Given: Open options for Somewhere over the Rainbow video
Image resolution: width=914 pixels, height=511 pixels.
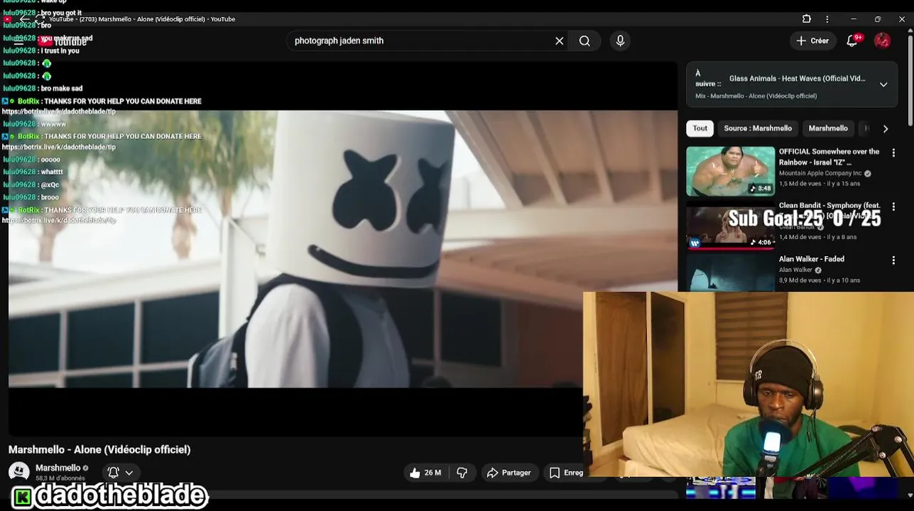Looking at the screenshot, I should click(893, 153).
